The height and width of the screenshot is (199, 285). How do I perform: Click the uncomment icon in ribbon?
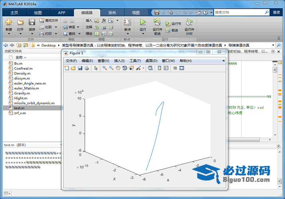tap(104, 27)
